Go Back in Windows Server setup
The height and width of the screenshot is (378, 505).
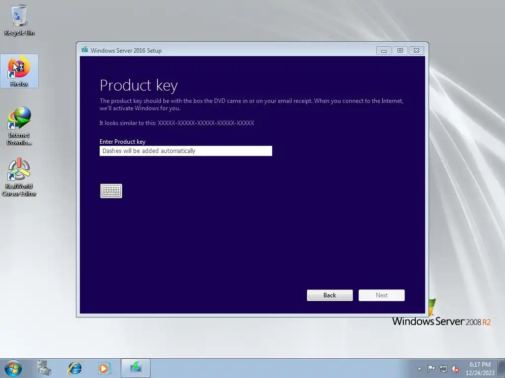click(x=330, y=295)
